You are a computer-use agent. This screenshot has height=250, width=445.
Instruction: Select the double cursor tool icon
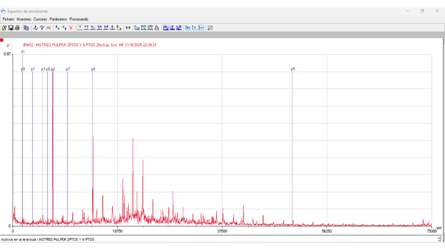42,28
